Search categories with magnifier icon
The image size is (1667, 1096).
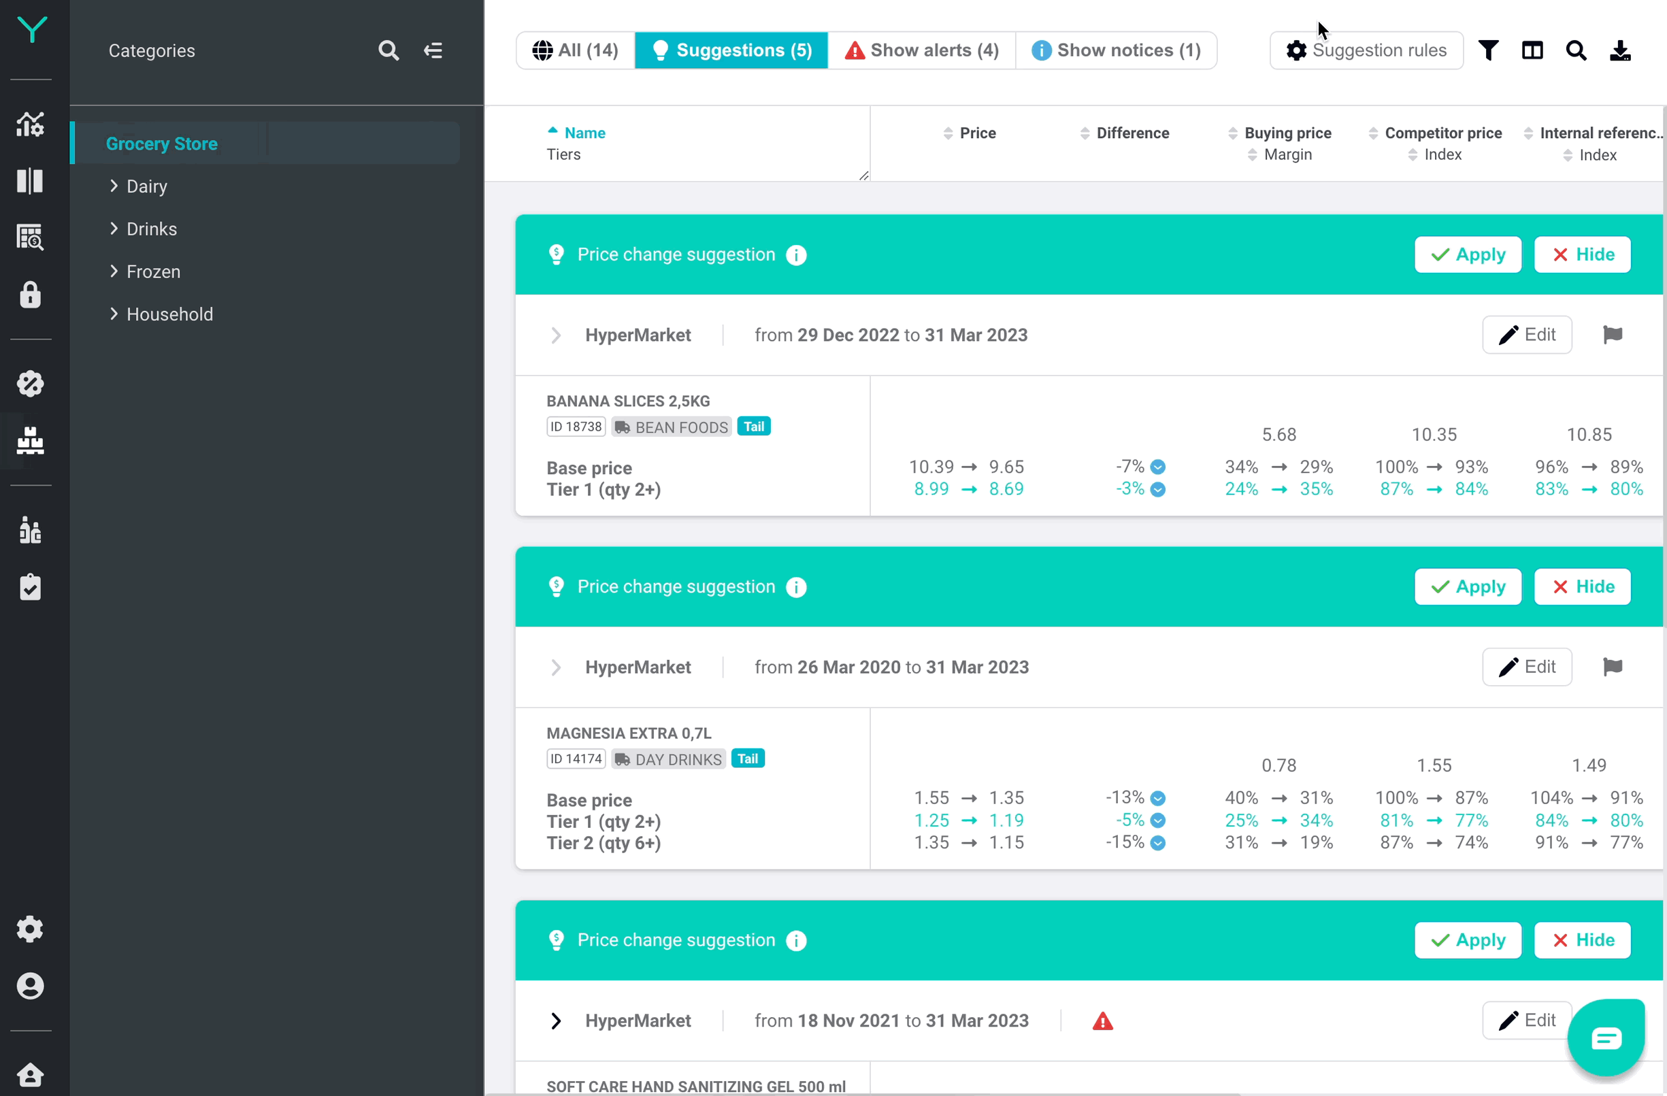[x=389, y=50]
